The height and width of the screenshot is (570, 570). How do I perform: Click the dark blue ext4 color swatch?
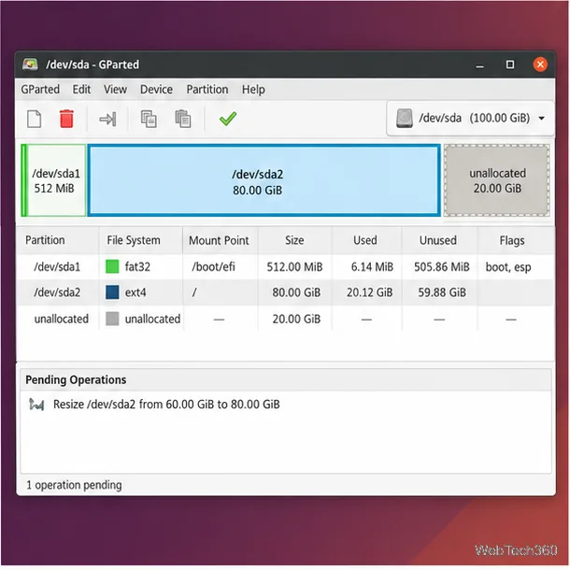112,292
